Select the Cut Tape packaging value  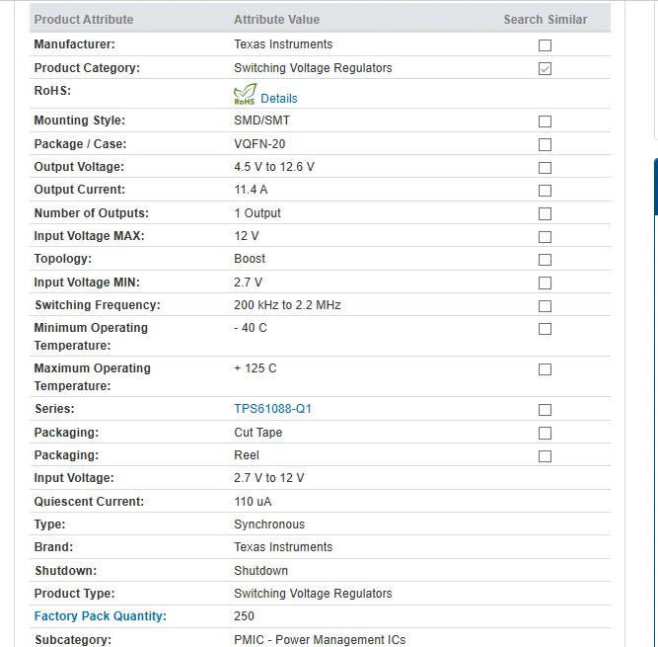click(257, 433)
